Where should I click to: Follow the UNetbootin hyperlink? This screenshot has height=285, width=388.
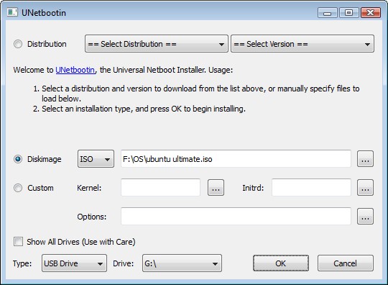(75, 70)
